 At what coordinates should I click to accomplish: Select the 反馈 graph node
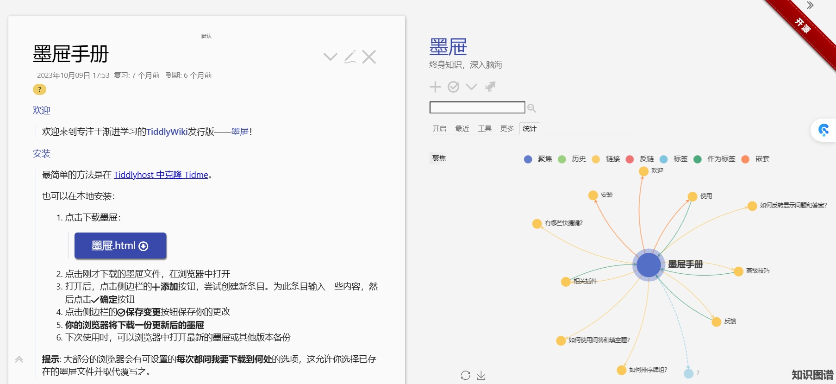point(717,322)
